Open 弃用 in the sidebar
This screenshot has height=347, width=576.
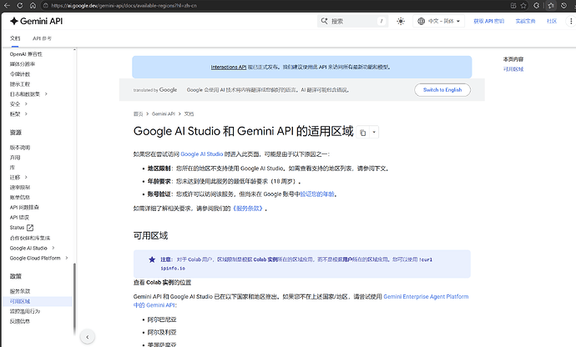pos(15,158)
